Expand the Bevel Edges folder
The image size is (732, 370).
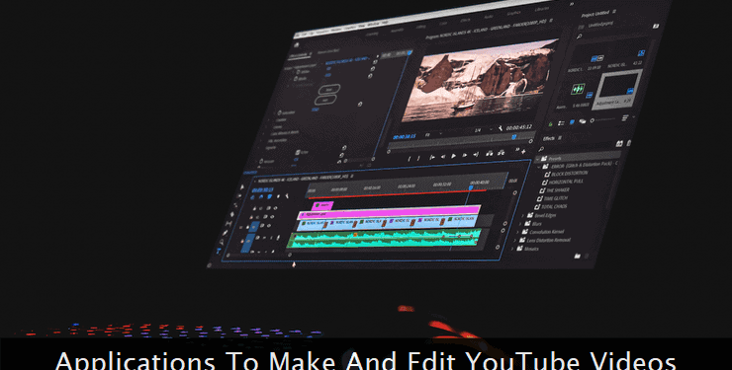tap(523, 216)
